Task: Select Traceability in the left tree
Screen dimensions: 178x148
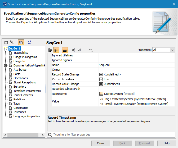Action: 21,53
